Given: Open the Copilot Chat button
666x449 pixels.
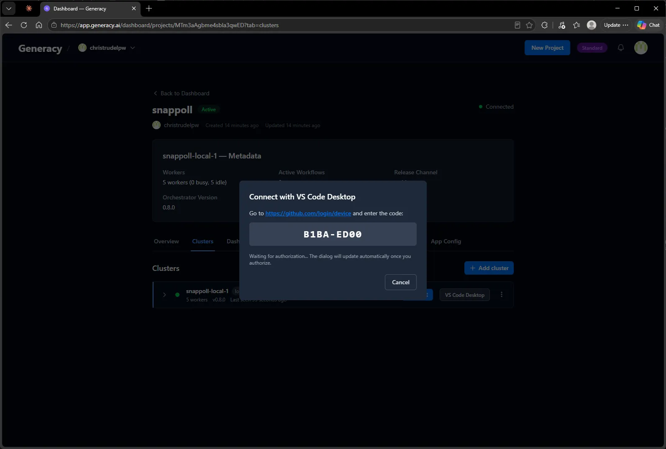Looking at the screenshot, I should coord(649,25).
